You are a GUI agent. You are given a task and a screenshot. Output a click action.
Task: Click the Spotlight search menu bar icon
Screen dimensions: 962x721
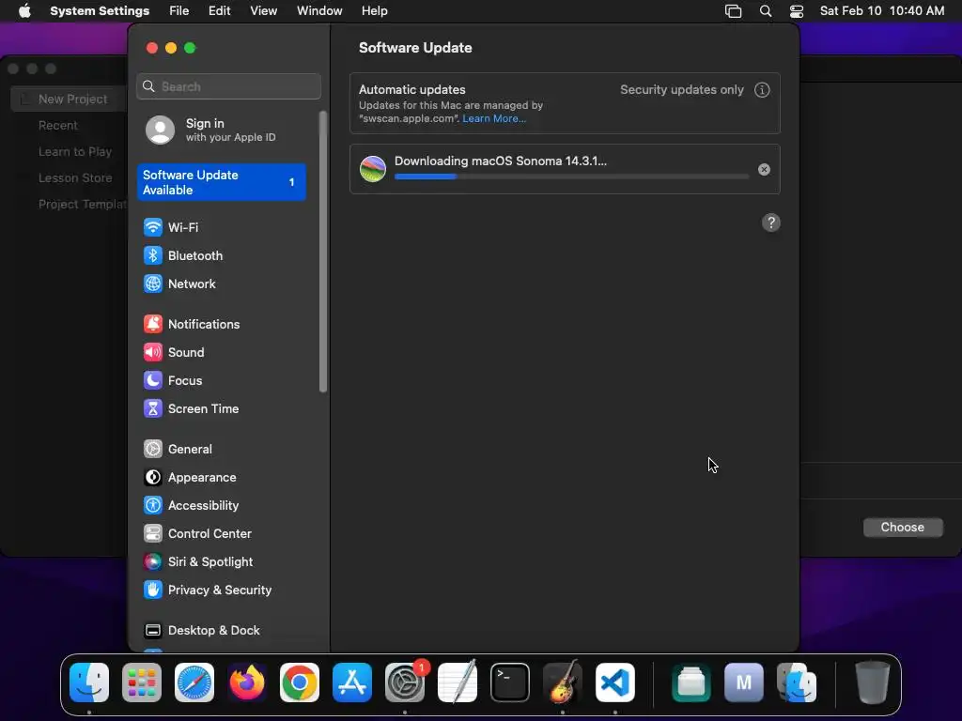coord(766,11)
